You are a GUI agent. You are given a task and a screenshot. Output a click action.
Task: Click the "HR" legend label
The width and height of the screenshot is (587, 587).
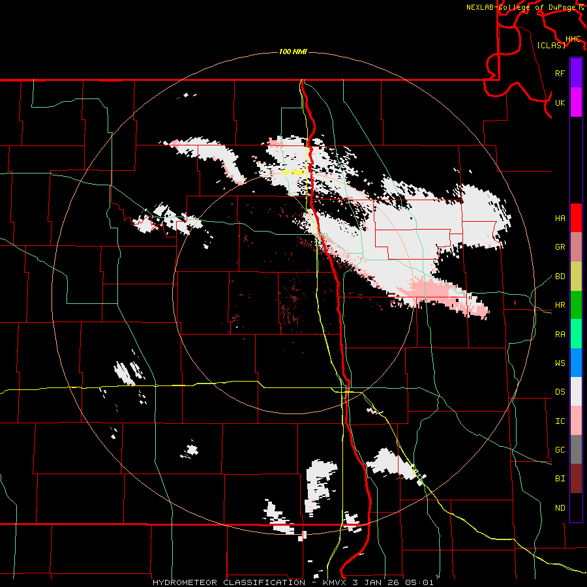(x=560, y=305)
